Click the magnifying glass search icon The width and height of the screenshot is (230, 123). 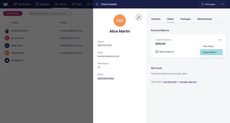tap(31, 13)
